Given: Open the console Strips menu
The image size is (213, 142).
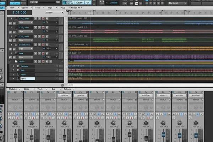Looking at the screenshot, I should point(28,89).
